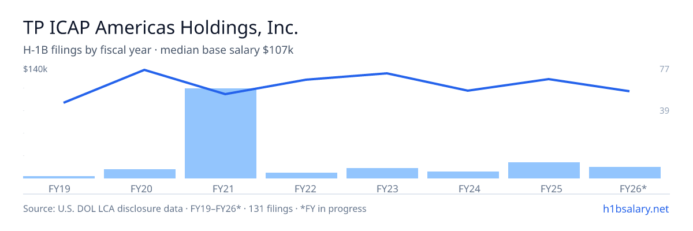Select the FY20 bar
693x231 pixels.
140,174
